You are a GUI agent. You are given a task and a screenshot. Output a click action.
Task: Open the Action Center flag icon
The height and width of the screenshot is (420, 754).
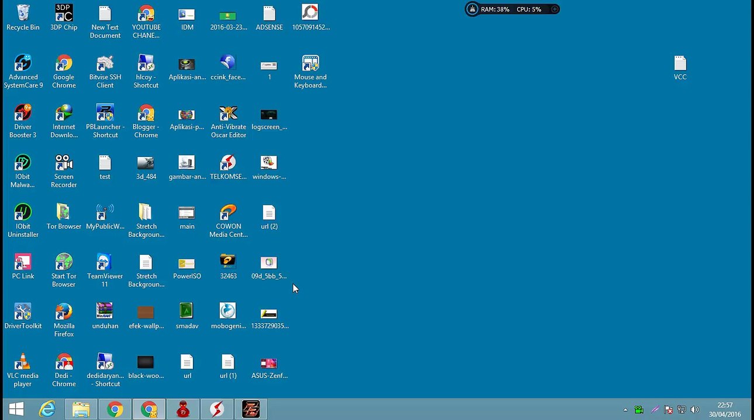pos(668,410)
